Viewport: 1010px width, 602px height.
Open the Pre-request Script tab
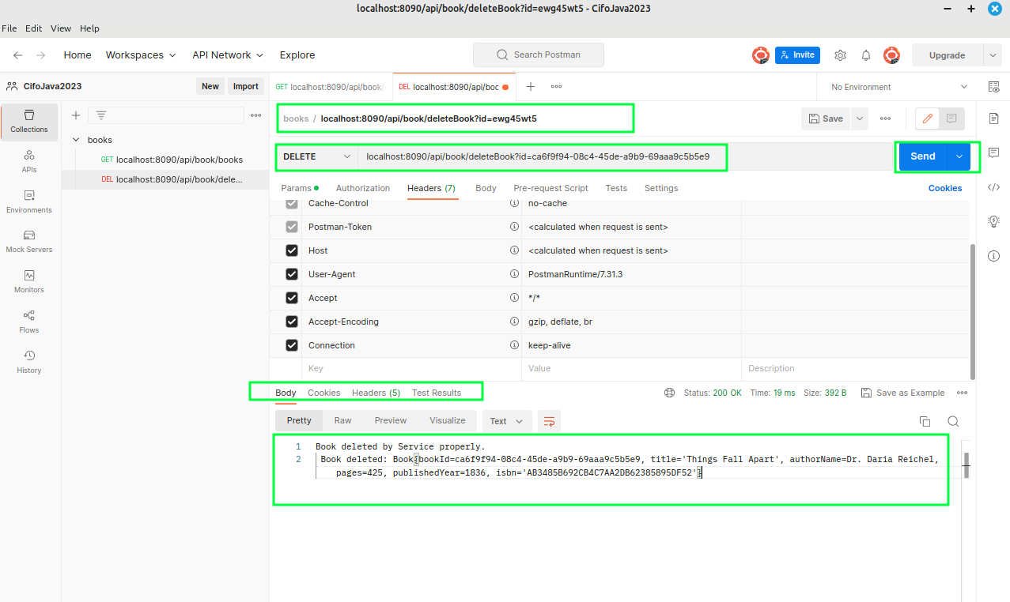[551, 188]
